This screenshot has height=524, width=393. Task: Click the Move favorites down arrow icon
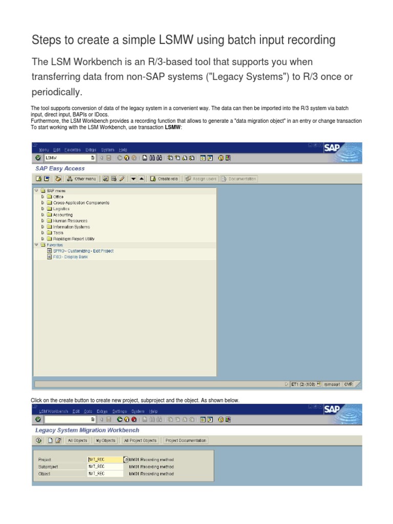133,179
